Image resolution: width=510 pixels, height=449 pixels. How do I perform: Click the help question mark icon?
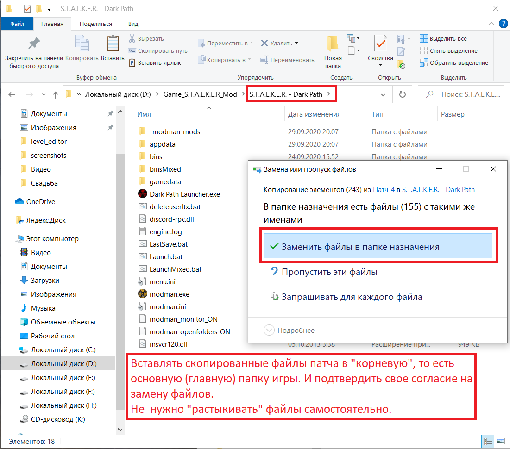[503, 24]
